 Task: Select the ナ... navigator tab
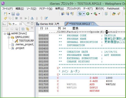pyautogui.click(x=13, y=24)
